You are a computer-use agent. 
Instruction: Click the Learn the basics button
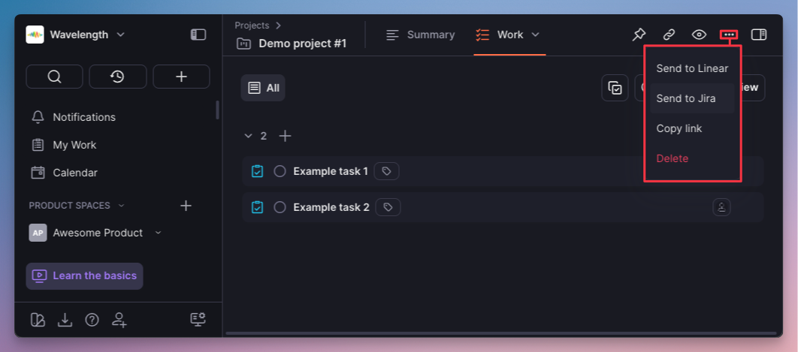click(x=84, y=275)
